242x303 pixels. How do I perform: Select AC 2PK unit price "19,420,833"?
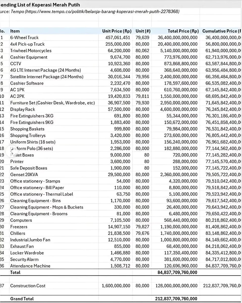tap(119, 96)
